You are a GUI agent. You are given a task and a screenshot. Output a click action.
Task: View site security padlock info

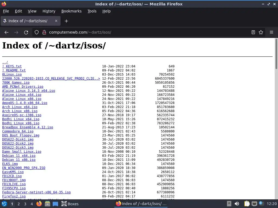[x=44, y=32]
